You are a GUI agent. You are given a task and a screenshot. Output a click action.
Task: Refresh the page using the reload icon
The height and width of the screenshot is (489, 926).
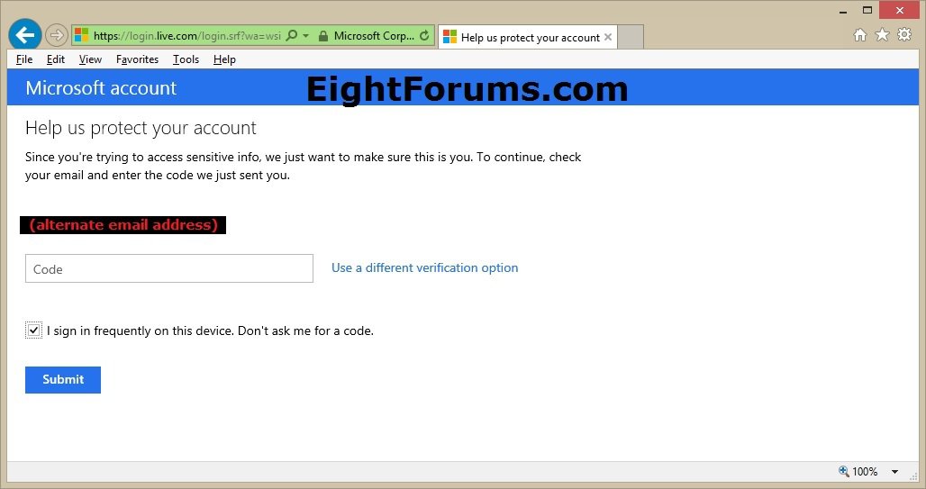pyautogui.click(x=425, y=36)
